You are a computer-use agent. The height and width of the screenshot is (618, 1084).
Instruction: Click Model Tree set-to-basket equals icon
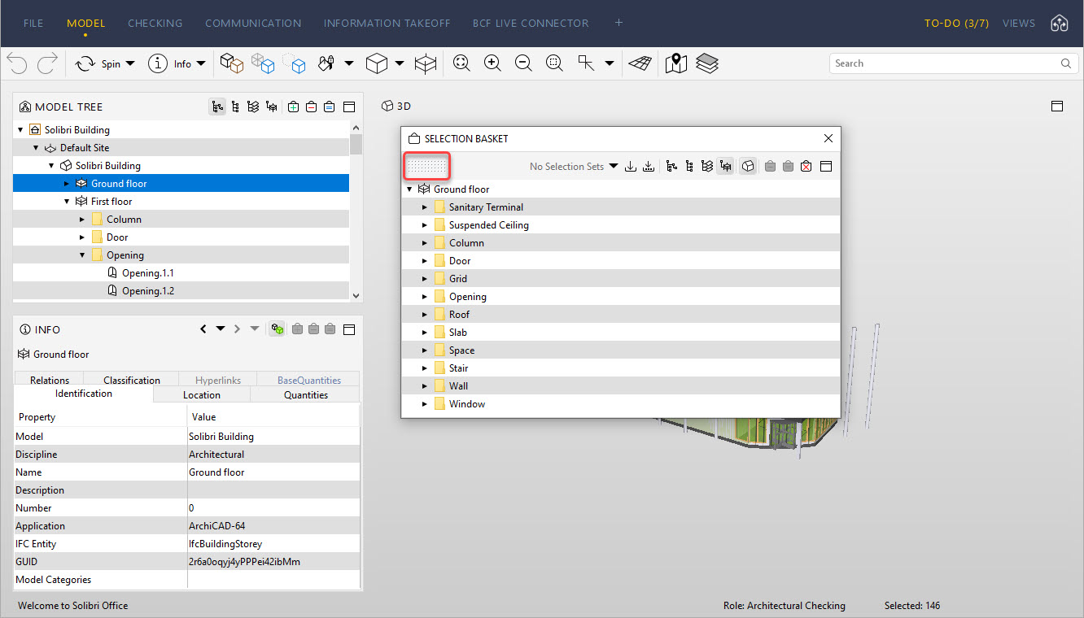(330, 107)
